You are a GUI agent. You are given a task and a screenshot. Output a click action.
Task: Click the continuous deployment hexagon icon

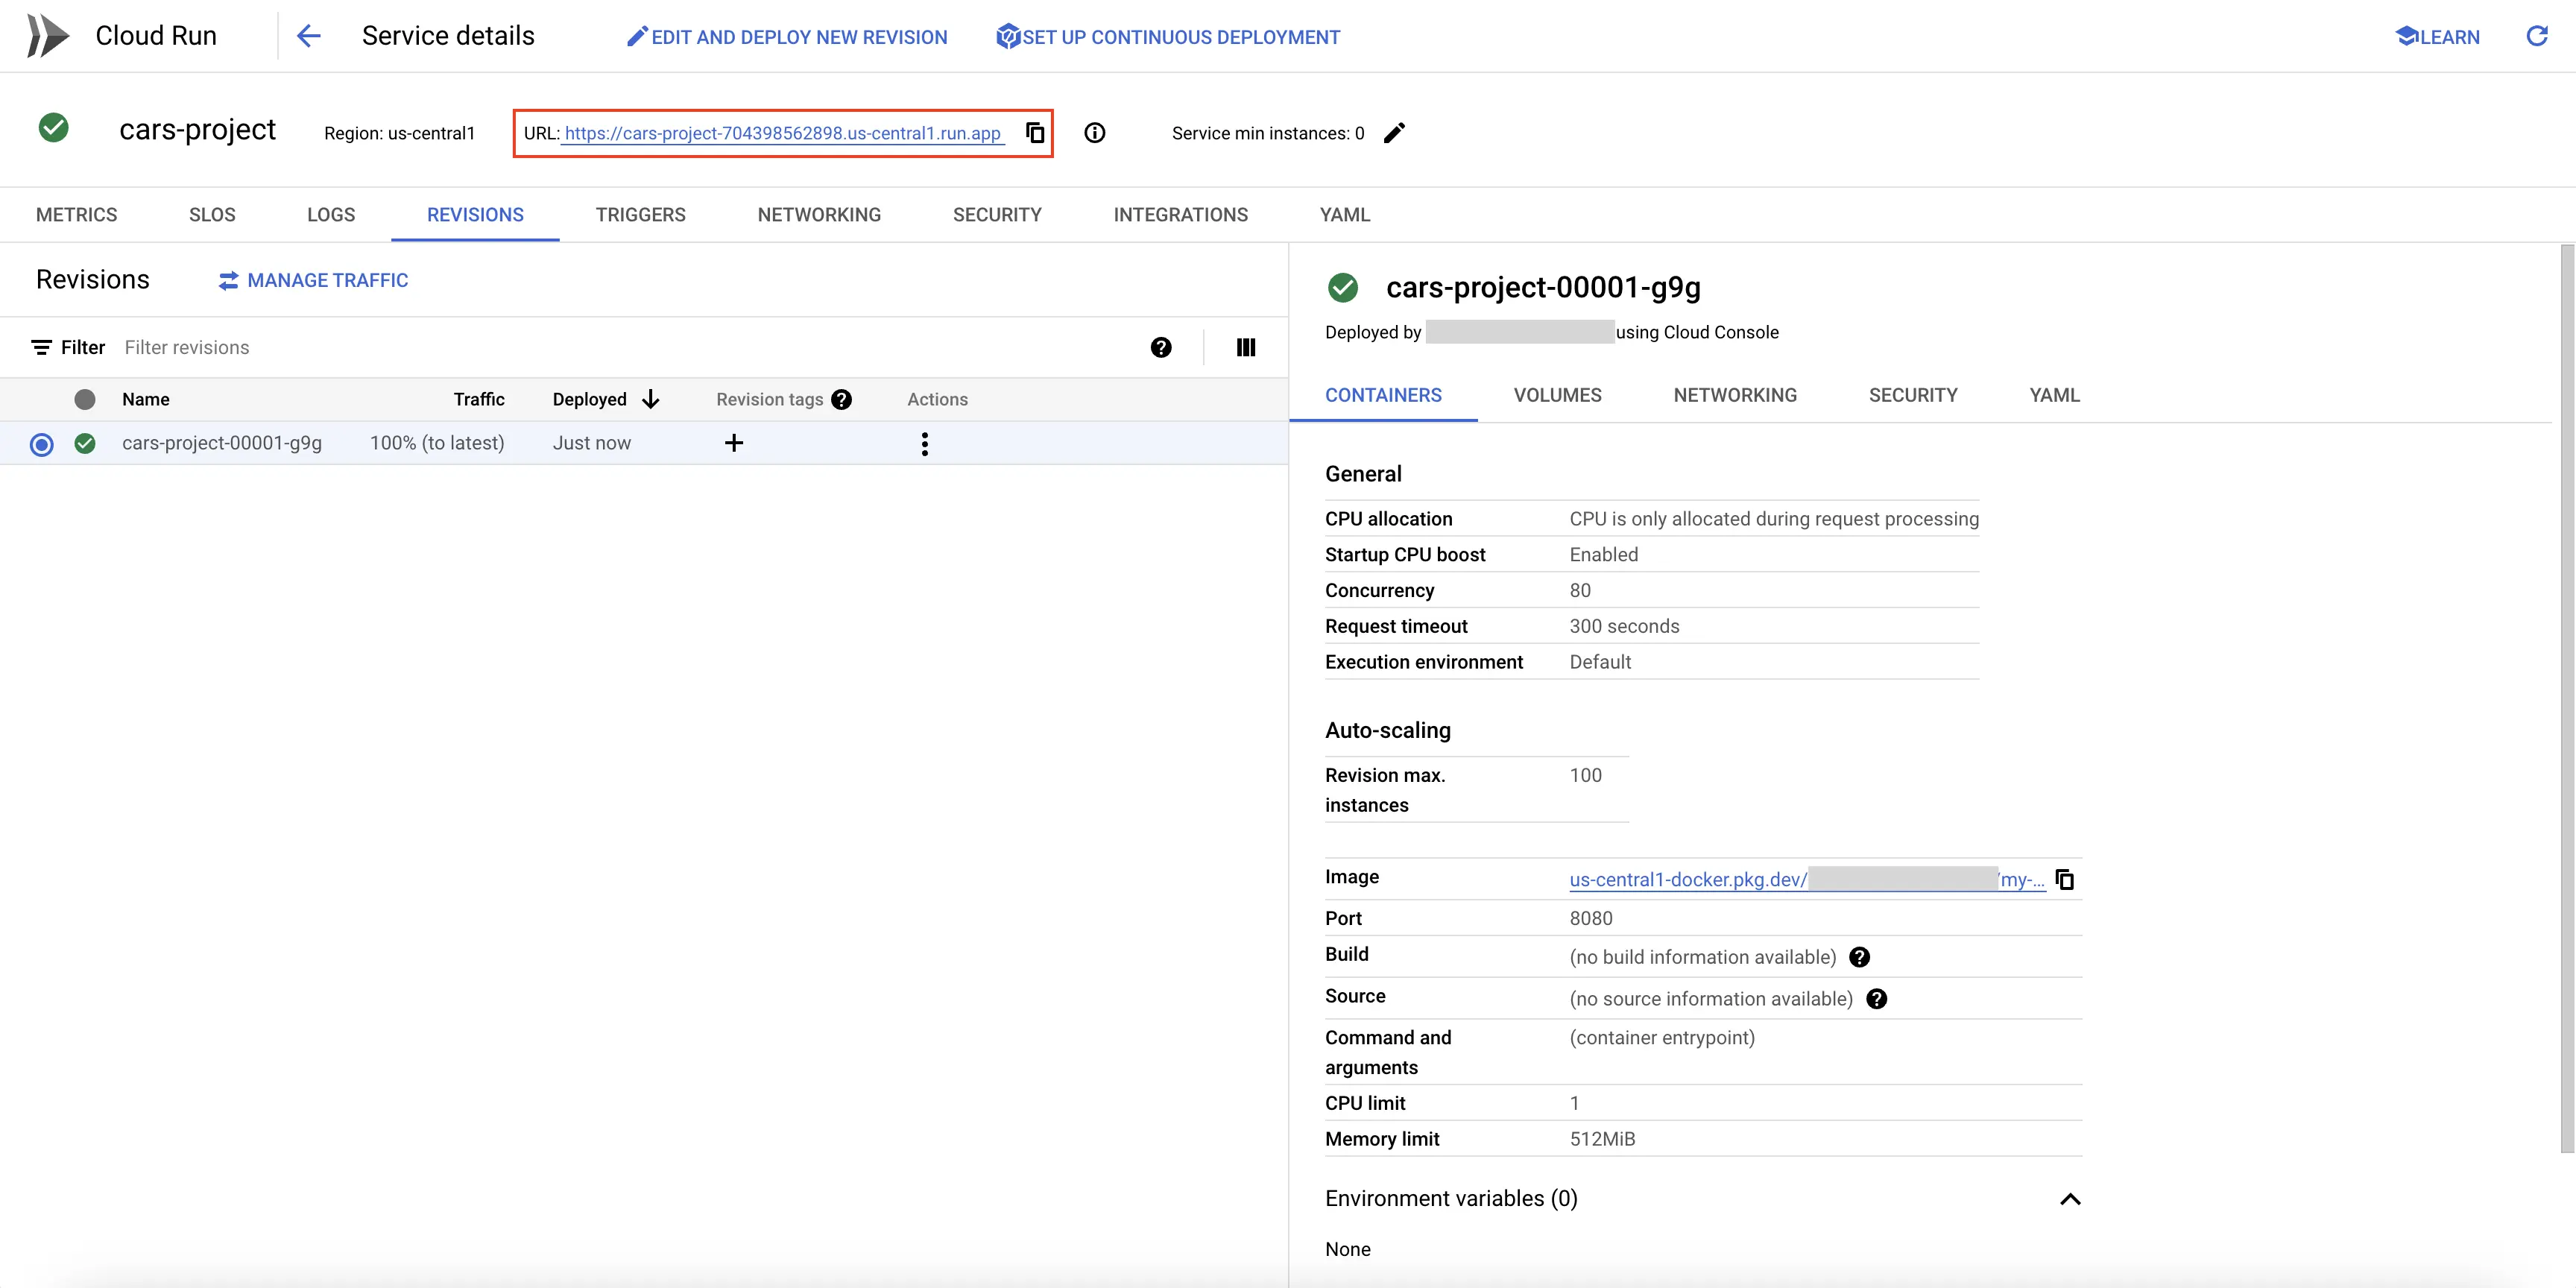1008,37
